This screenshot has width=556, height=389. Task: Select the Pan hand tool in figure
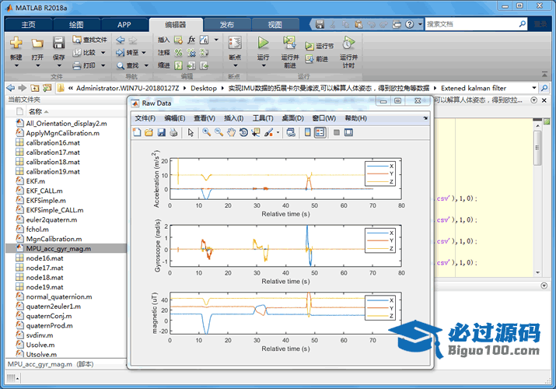pyautogui.click(x=231, y=132)
